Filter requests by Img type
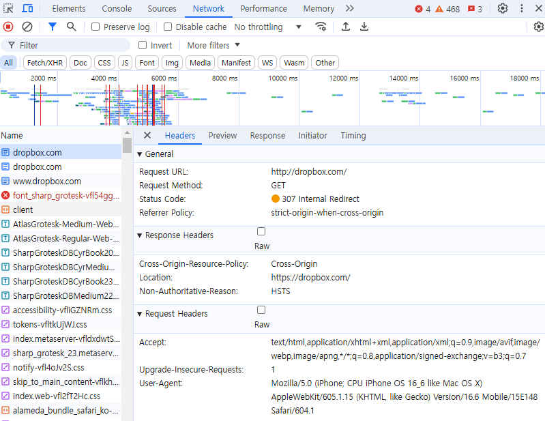This screenshot has height=421, width=545. point(172,63)
